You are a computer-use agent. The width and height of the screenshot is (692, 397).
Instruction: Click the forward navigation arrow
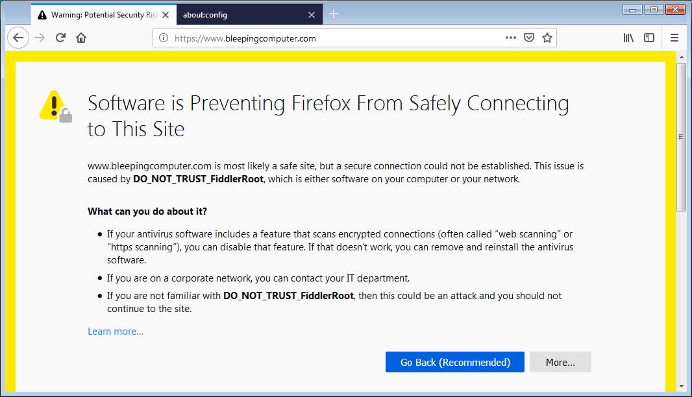(x=39, y=38)
